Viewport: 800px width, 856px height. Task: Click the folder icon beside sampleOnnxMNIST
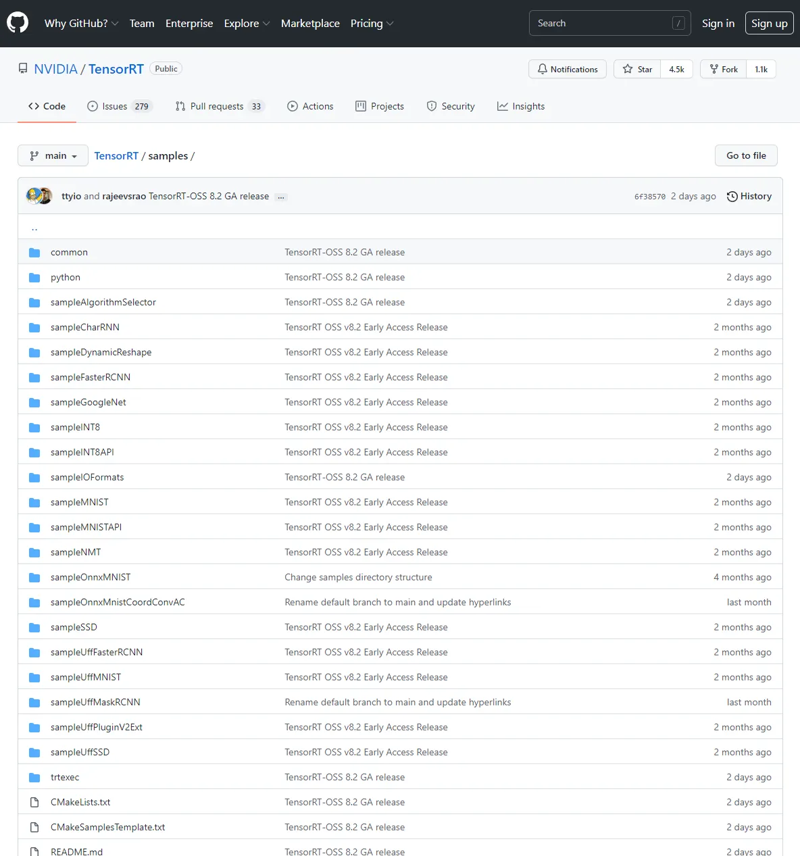[34, 578]
